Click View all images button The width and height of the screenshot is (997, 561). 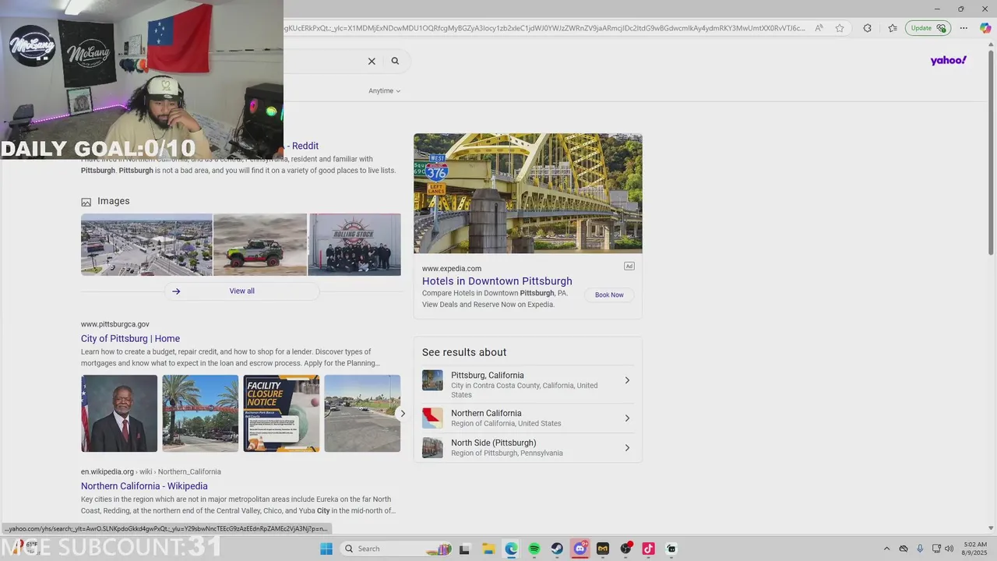point(241,291)
